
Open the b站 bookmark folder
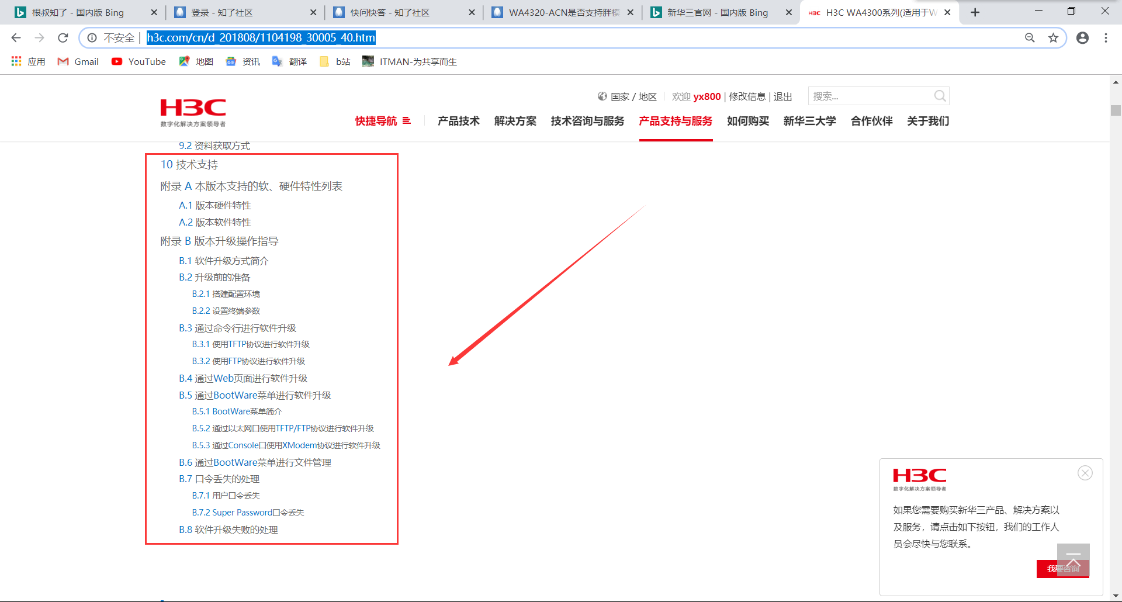(x=335, y=61)
